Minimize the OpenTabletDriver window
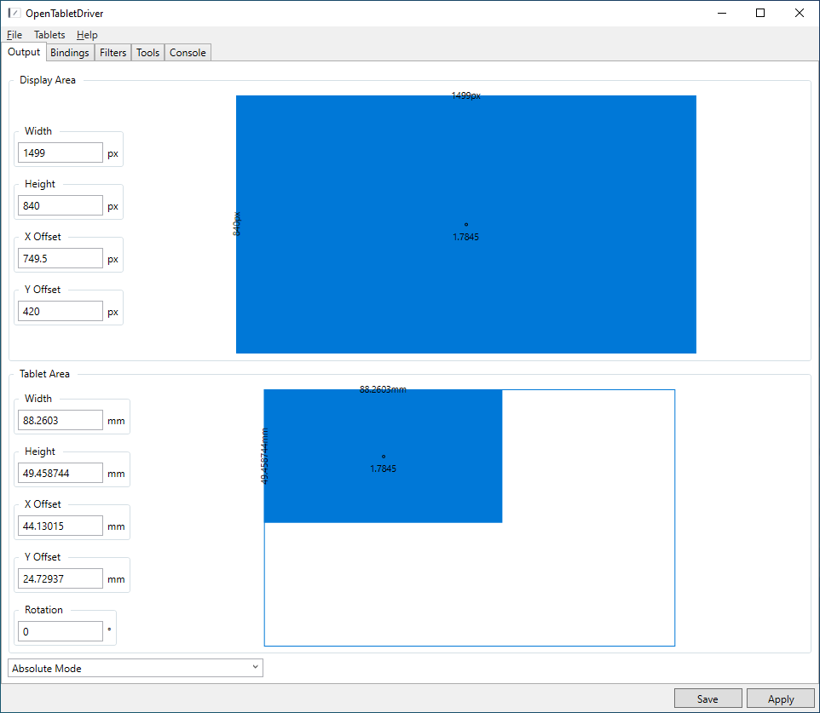The image size is (820, 713). coord(722,13)
